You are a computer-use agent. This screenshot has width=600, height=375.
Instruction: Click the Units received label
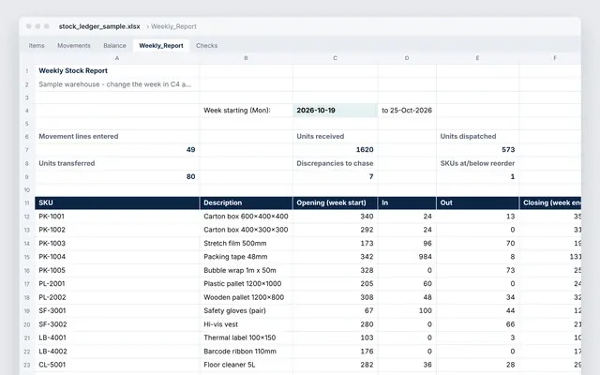click(x=321, y=136)
